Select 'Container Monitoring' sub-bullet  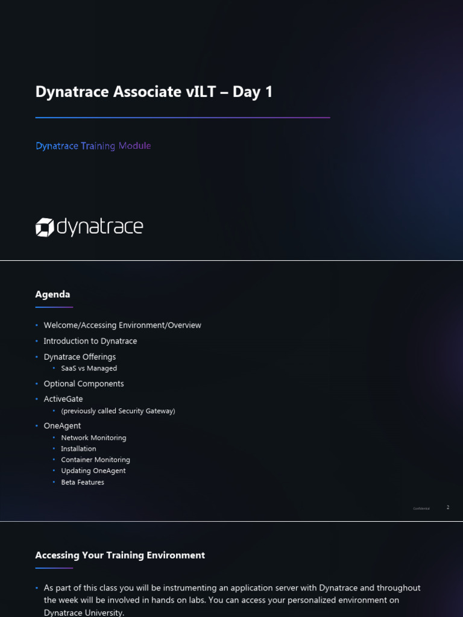pyautogui.click(x=95, y=460)
